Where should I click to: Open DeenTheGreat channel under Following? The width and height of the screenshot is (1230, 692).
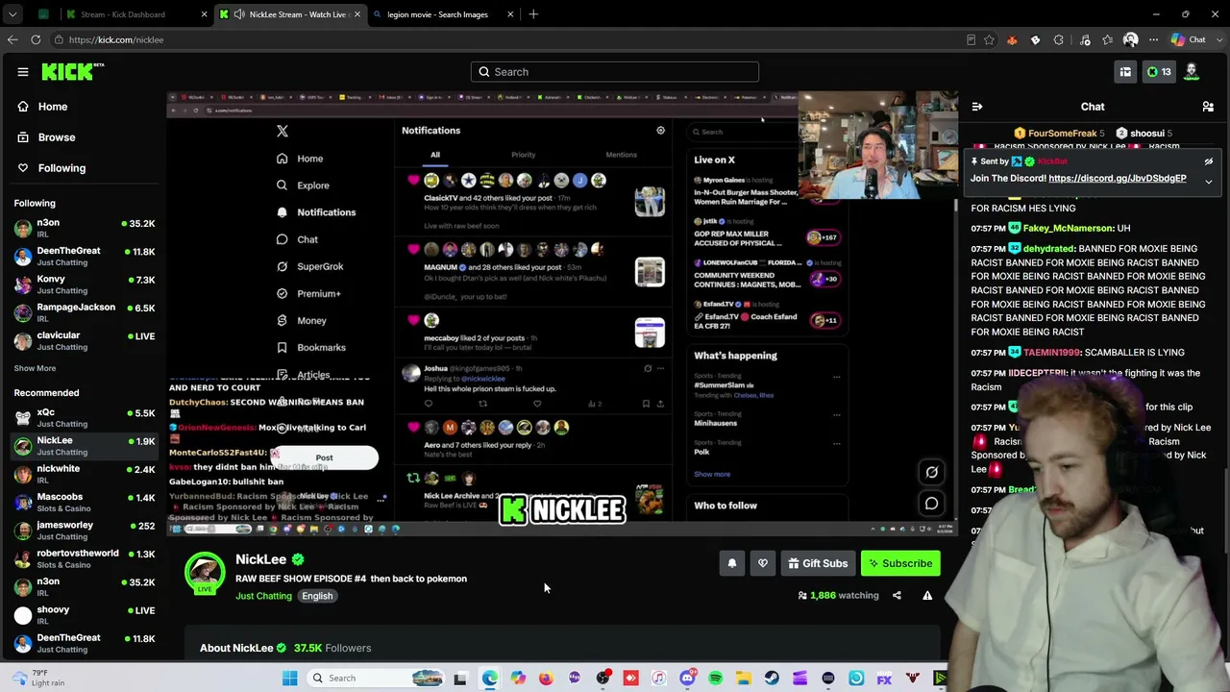pyautogui.click(x=84, y=257)
